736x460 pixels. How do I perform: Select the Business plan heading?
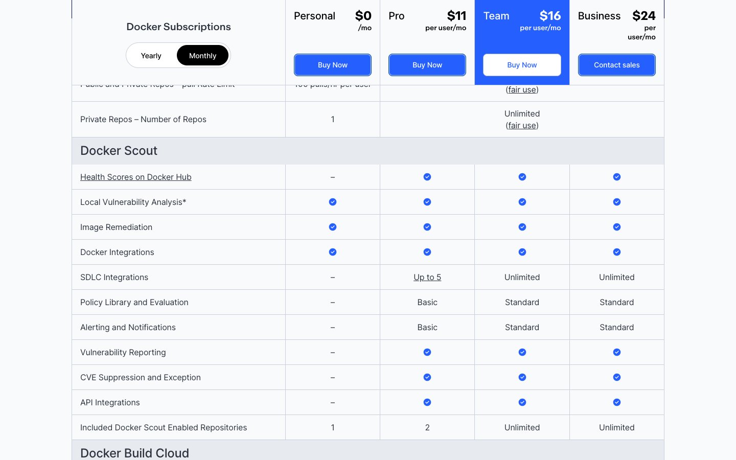coord(599,16)
